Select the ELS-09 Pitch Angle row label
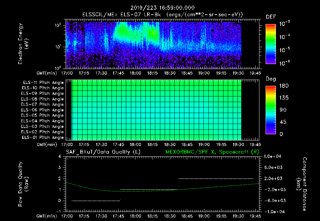The width and height of the screenshot is (320, 221). (42, 94)
